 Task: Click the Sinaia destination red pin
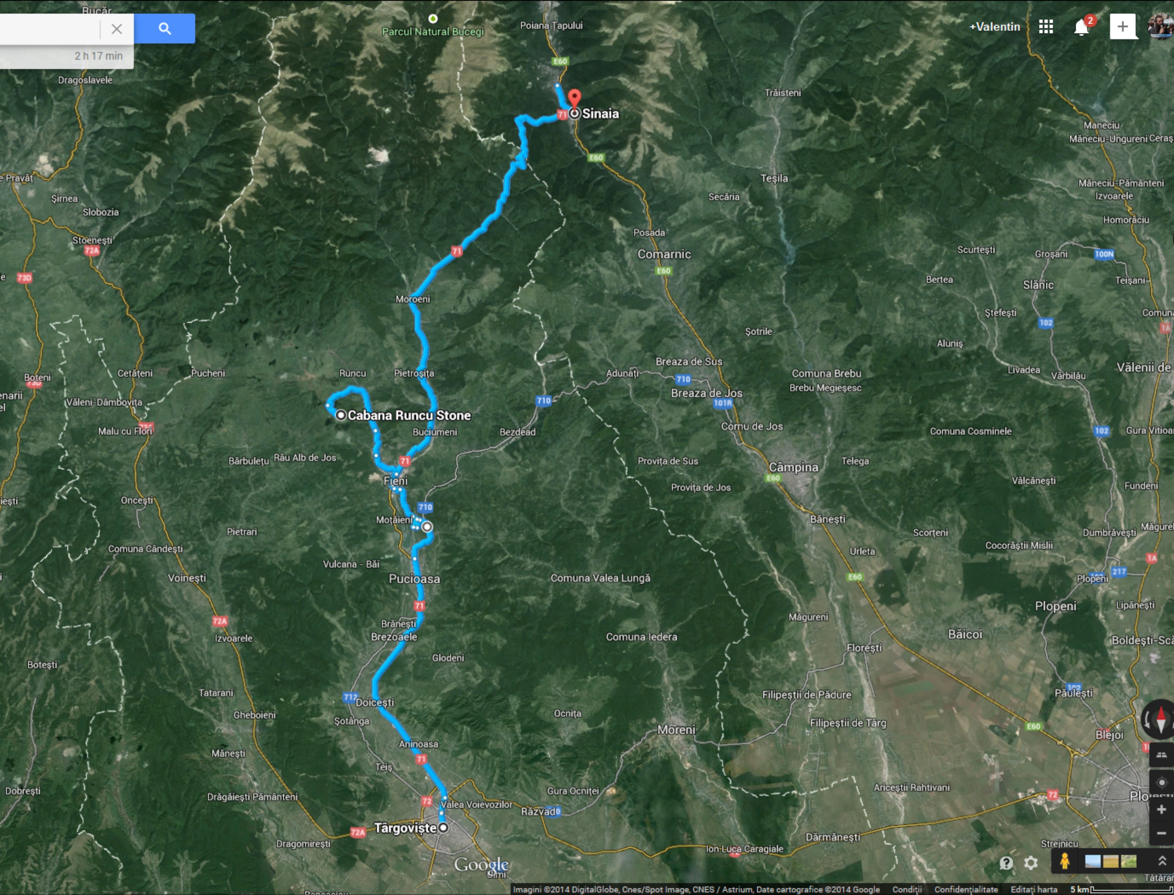[574, 99]
